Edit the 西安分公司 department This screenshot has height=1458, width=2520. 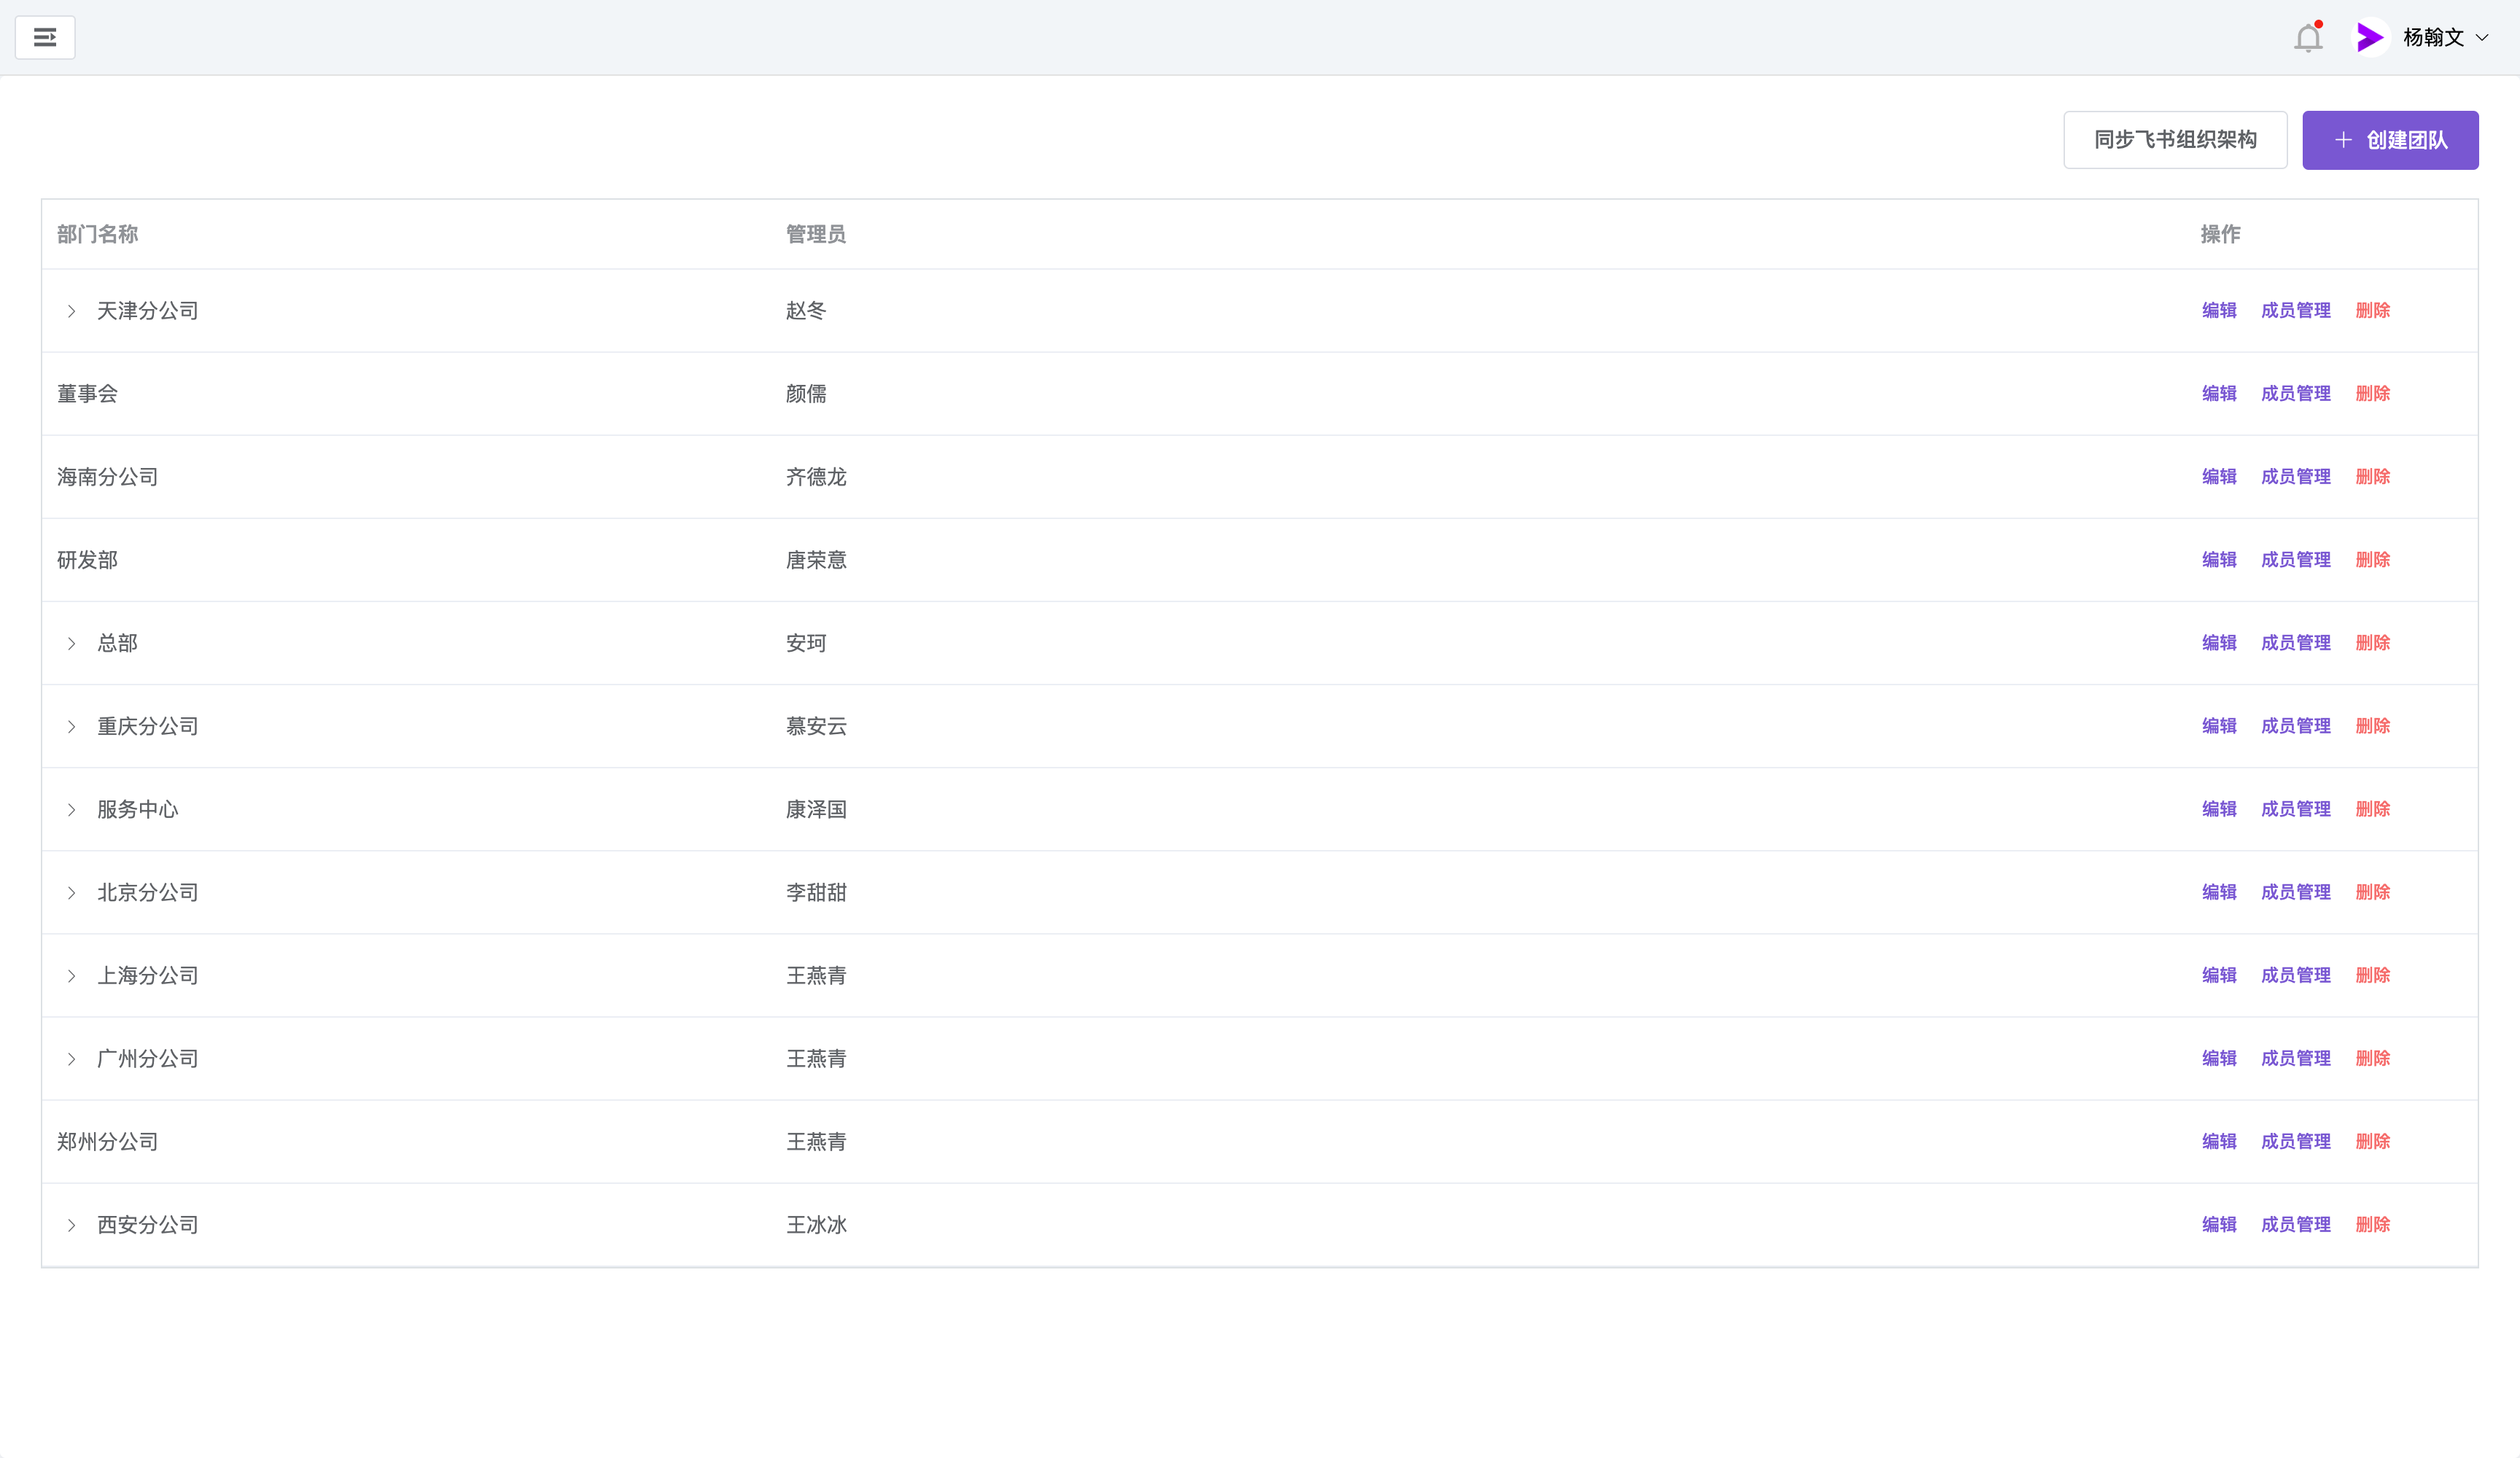(x=2219, y=1223)
